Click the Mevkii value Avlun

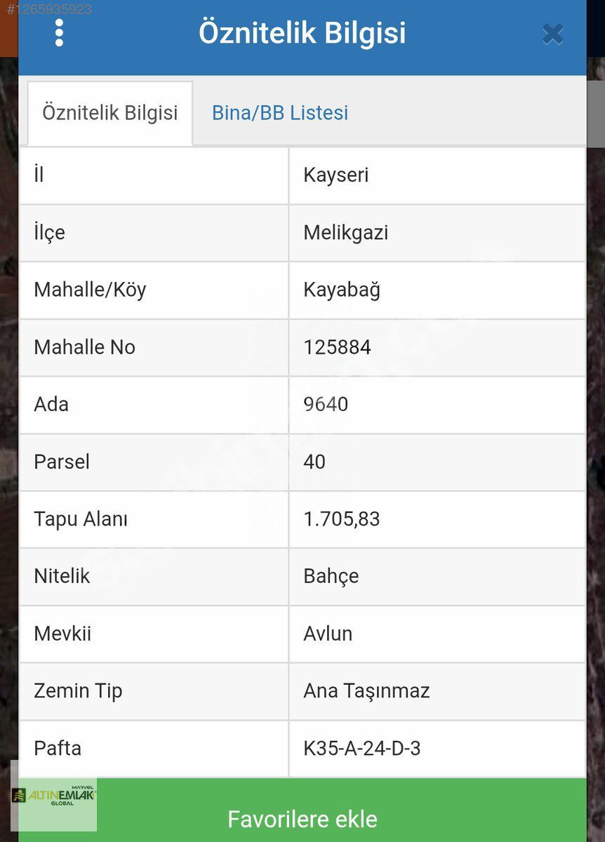point(328,634)
